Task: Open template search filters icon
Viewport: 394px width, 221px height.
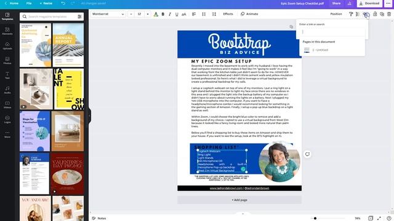Action: pos(79,17)
